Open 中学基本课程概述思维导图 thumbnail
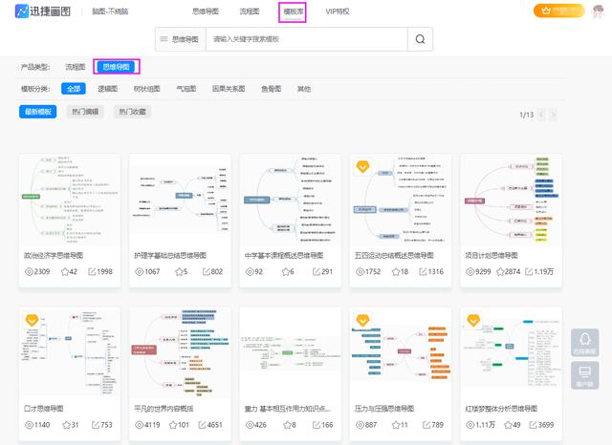Viewport: 612px width, 445px height. coord(290,200)
